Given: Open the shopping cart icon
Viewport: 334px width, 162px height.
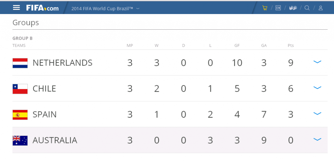Looking at the screenshot, I should tap(265, 8).
